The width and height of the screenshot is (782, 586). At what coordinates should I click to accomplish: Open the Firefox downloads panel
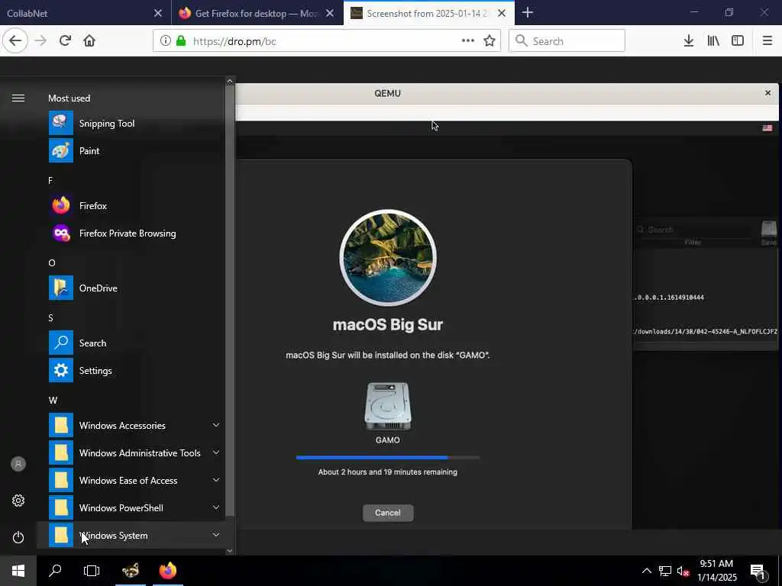tap(689, 41)
